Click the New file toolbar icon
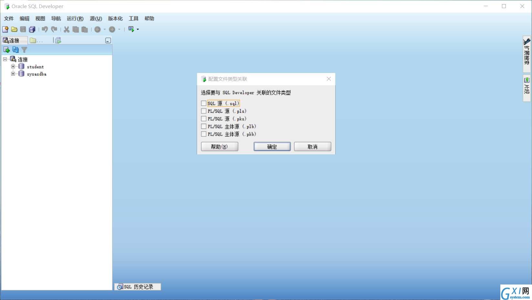Image resolution: width=532 pixels, height=300 pixels. (5, 29)
